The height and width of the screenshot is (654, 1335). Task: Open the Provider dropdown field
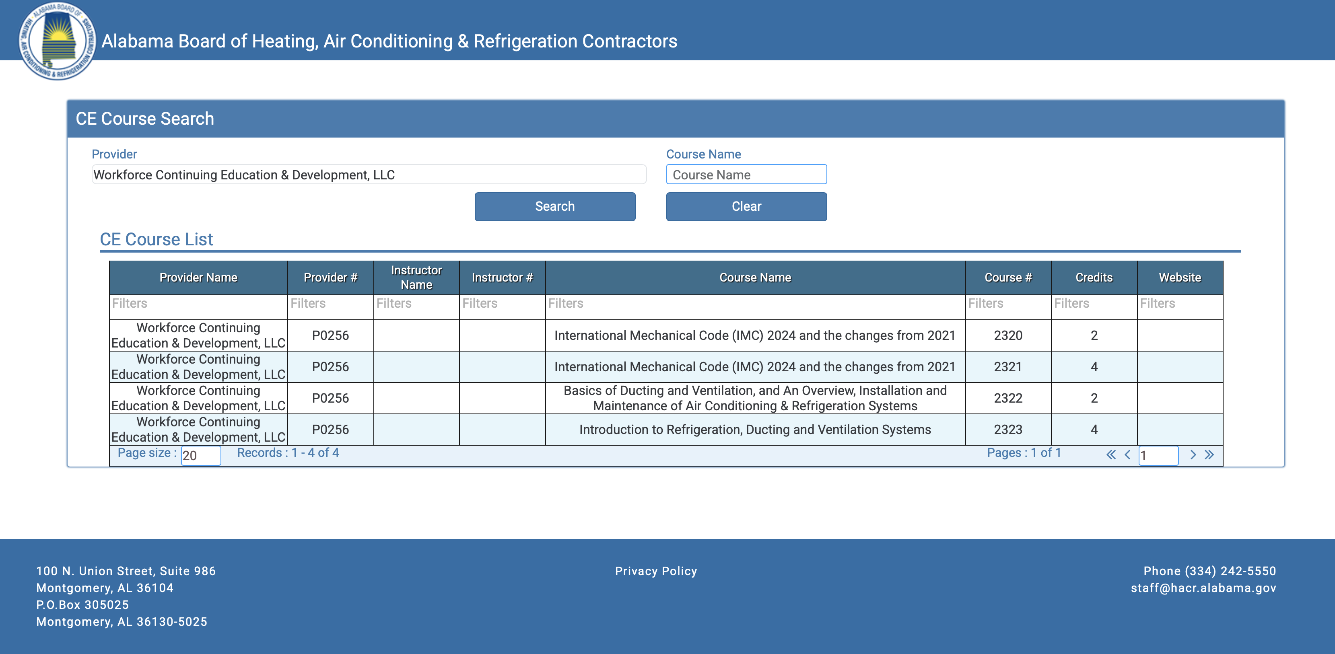tap(369, 175)
